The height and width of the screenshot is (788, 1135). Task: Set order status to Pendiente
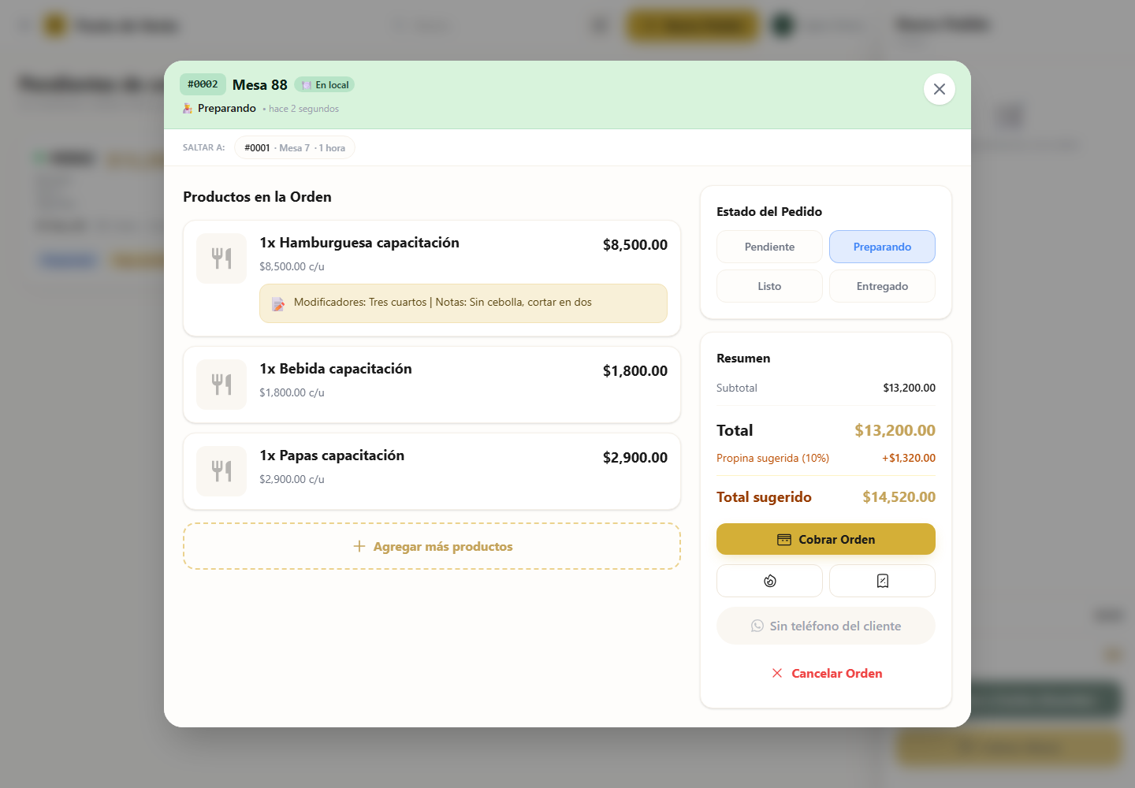[x=769, y=247]
